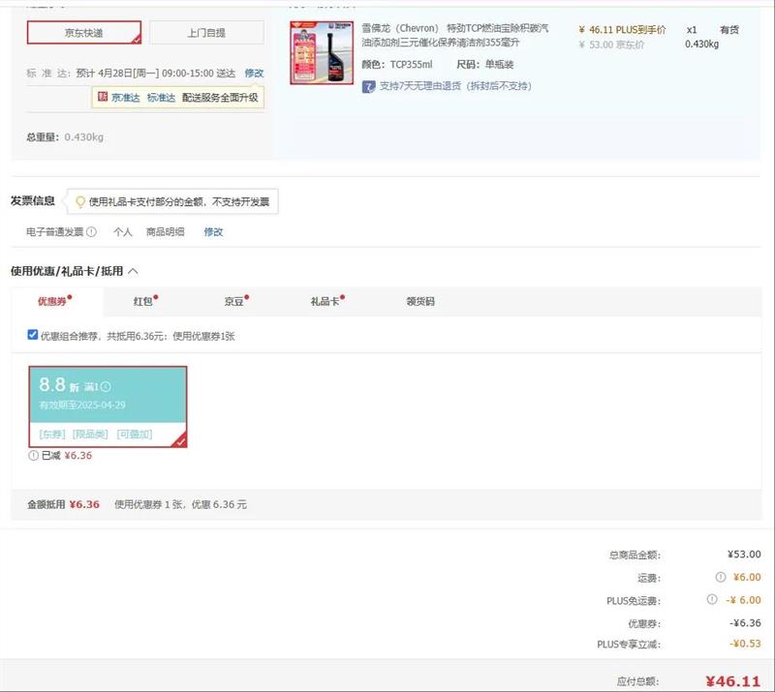Image resolution: width=775 pixels, height=692 pixels.
Task: Click info icon beside 电子普通发票
Action: point(91,232)
